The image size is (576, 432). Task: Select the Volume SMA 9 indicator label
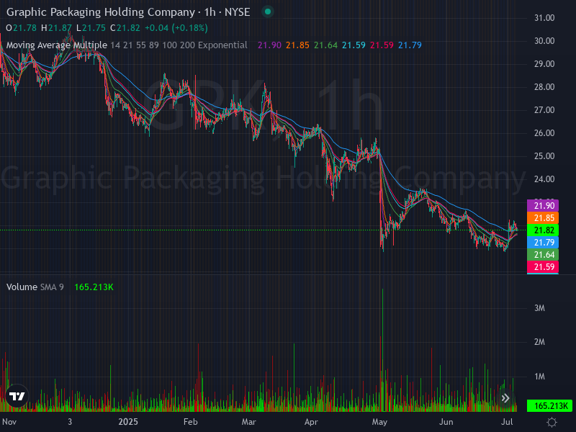click(x=35, y=287)
